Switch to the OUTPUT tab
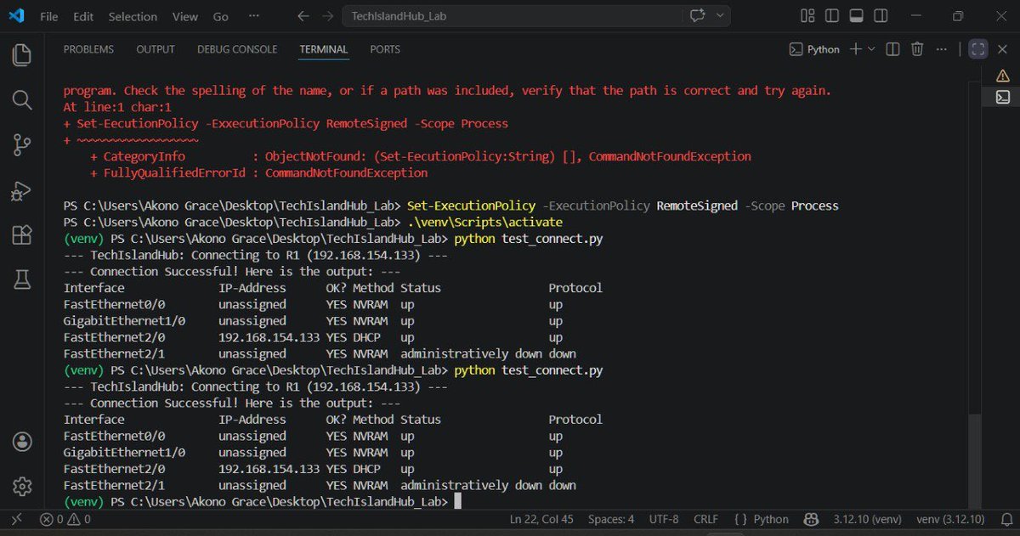Screen dimensions: 1020x536 156,49
